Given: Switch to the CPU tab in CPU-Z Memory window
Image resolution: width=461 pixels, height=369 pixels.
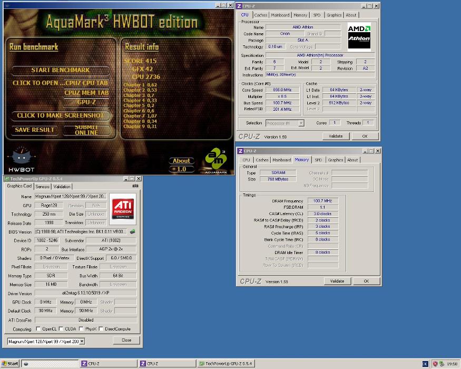Looking at the screenshot, I should 246,160.
